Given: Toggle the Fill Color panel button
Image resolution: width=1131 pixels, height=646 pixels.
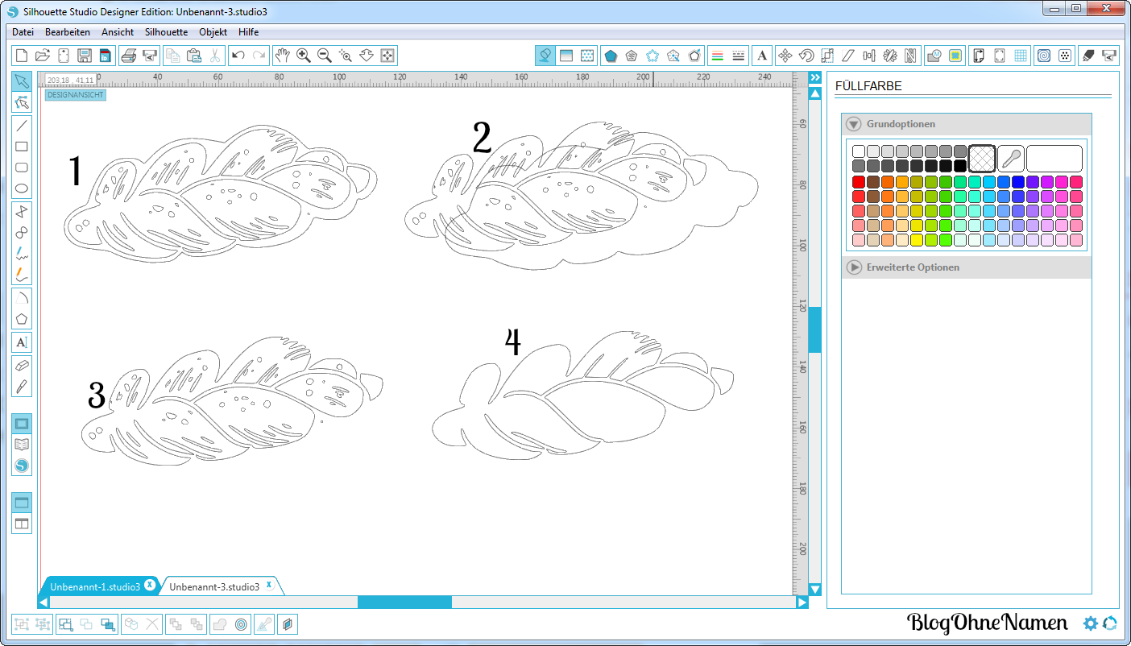Looking at the screenshot, I should point(545,56).
